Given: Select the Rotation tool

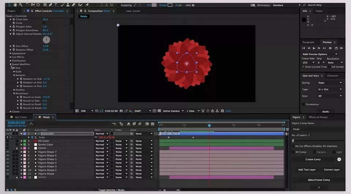Looking at the screenshot, I should click(x=27, y=5).
